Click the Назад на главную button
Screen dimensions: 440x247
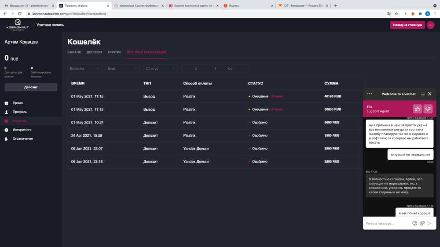point(407,25)
